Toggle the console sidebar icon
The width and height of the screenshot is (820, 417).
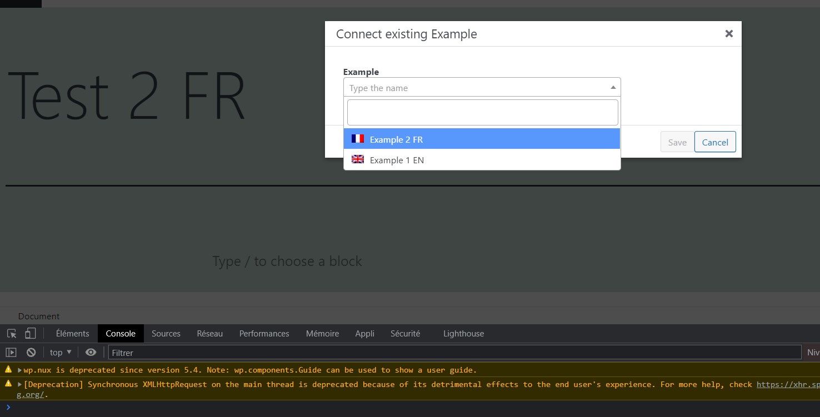(x=11, y=352)
